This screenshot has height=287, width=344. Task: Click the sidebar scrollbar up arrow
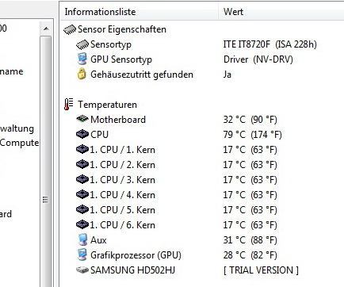pos(46,29)
